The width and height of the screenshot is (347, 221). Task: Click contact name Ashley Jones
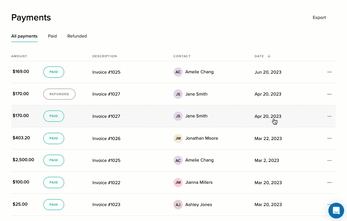click(199, 205)
